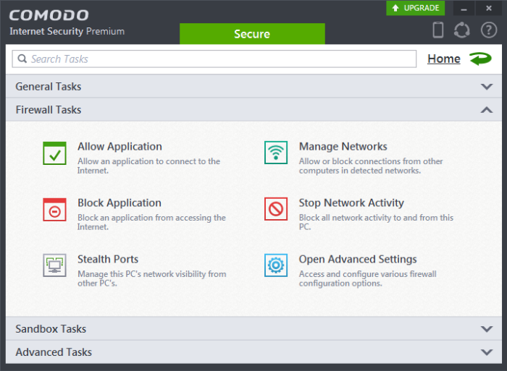Viewport: 507px width, 371px height.
Task: Click the Stealth Ports monitor icon
Action: 55,265
